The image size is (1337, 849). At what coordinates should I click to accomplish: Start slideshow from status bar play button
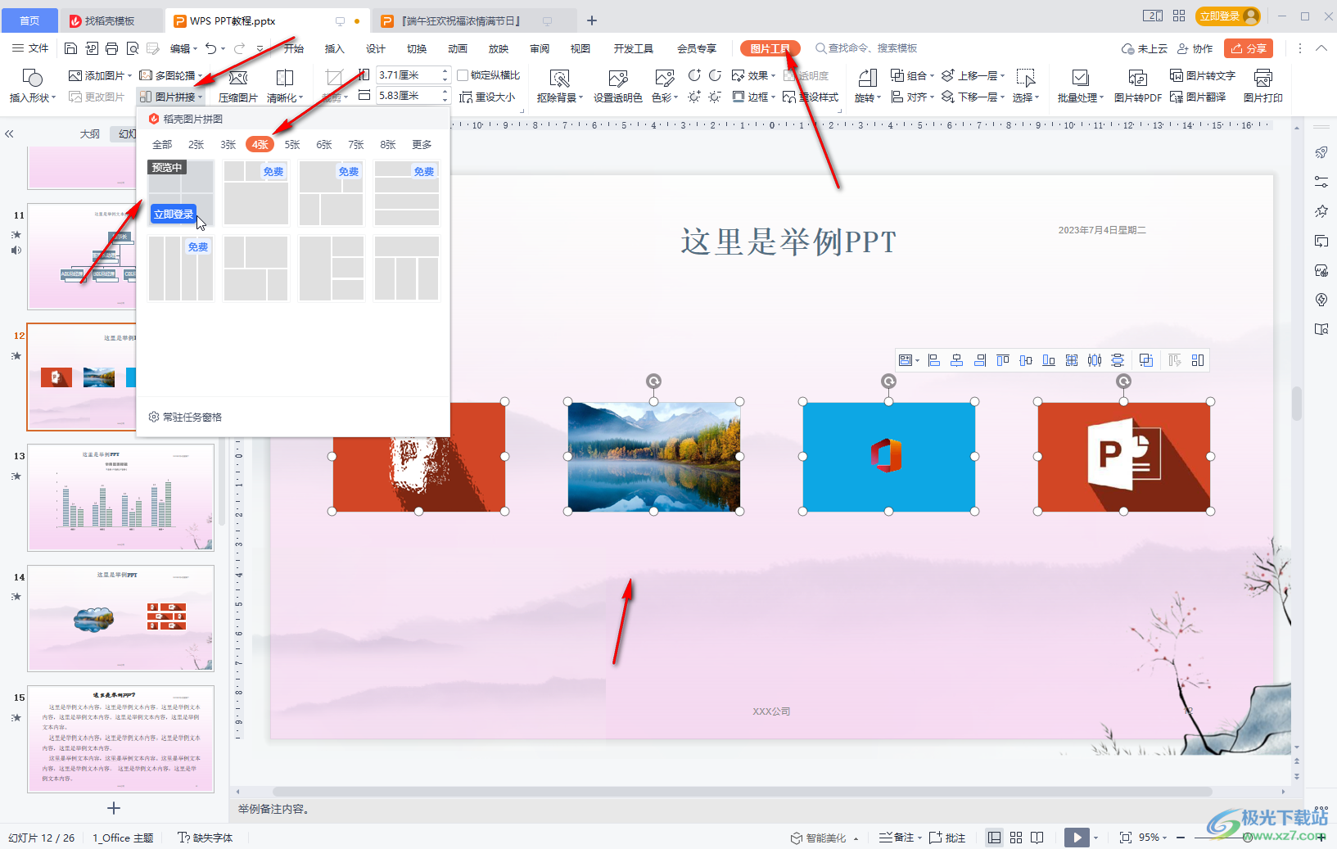pos(1077,838)
